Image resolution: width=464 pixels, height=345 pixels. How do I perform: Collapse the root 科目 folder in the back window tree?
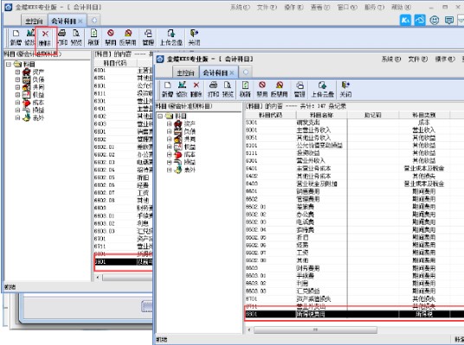9,64
